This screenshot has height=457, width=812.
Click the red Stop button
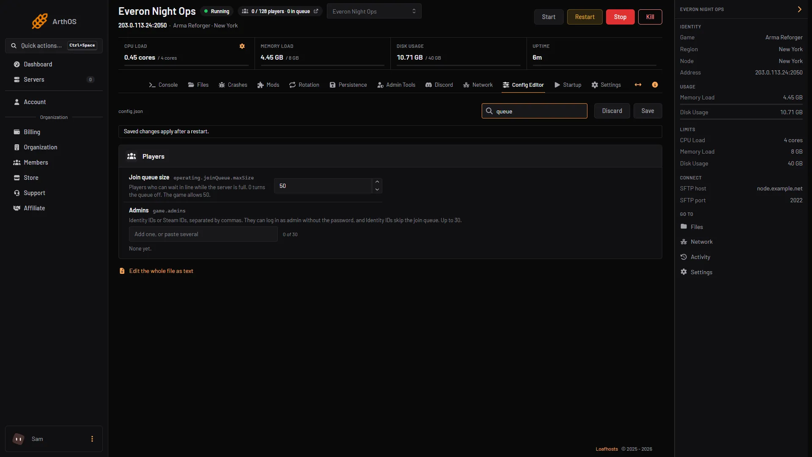point(620,17)
